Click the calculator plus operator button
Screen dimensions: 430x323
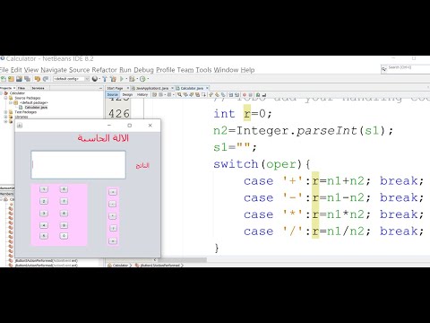(113, 192)
